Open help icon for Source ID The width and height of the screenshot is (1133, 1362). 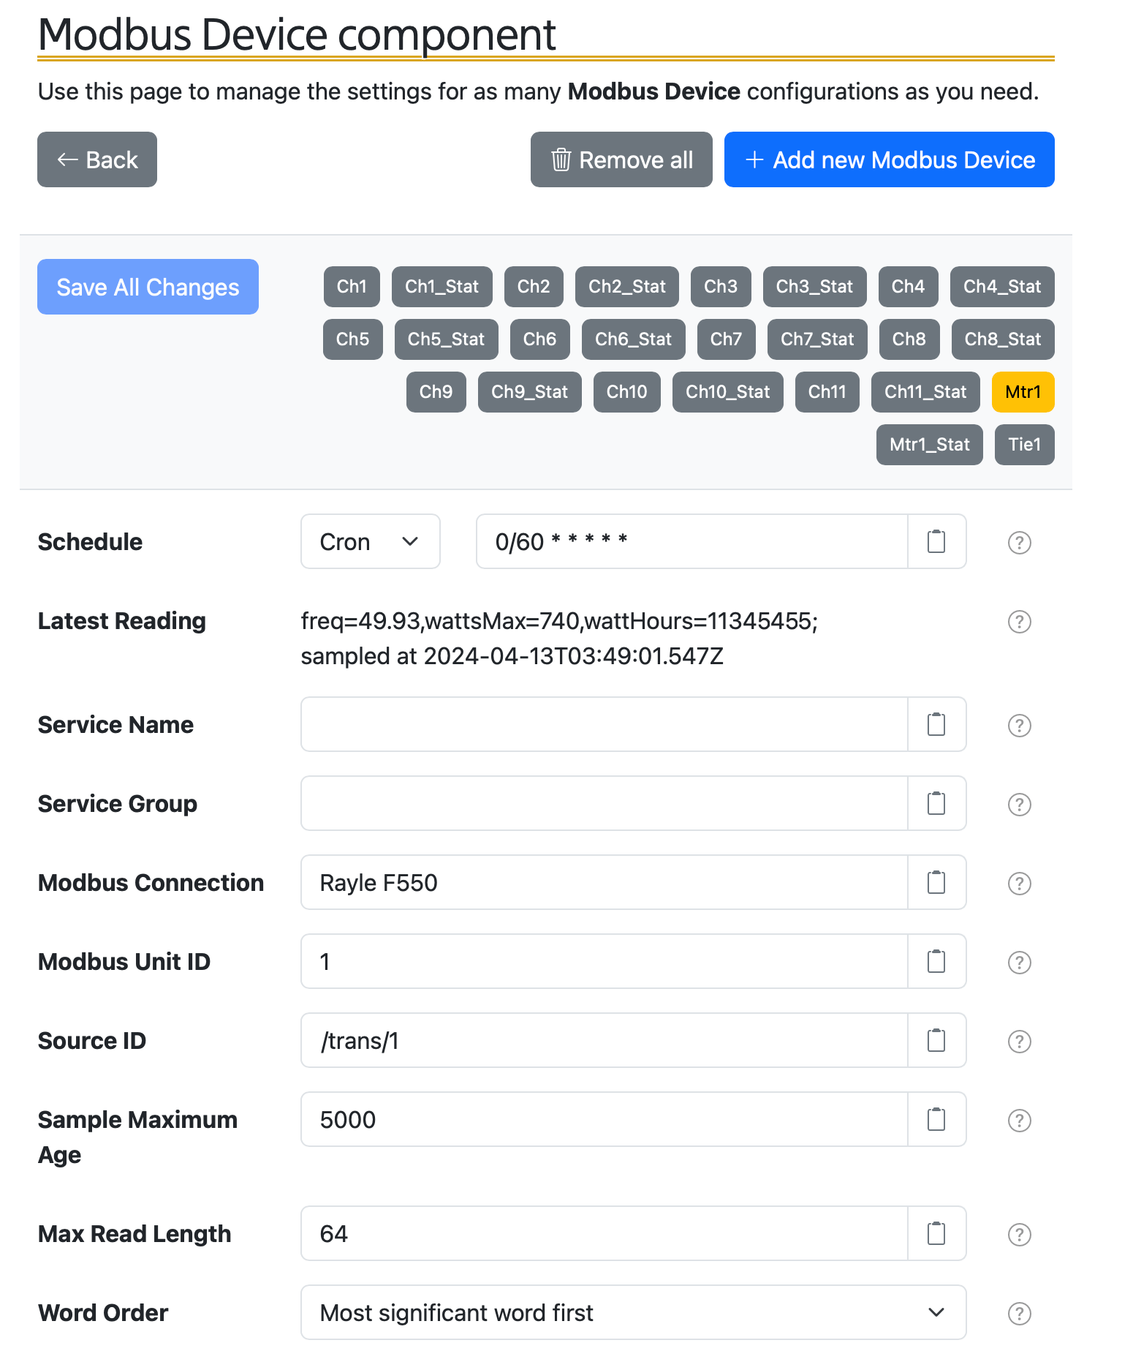(x=1019, y=1042)
